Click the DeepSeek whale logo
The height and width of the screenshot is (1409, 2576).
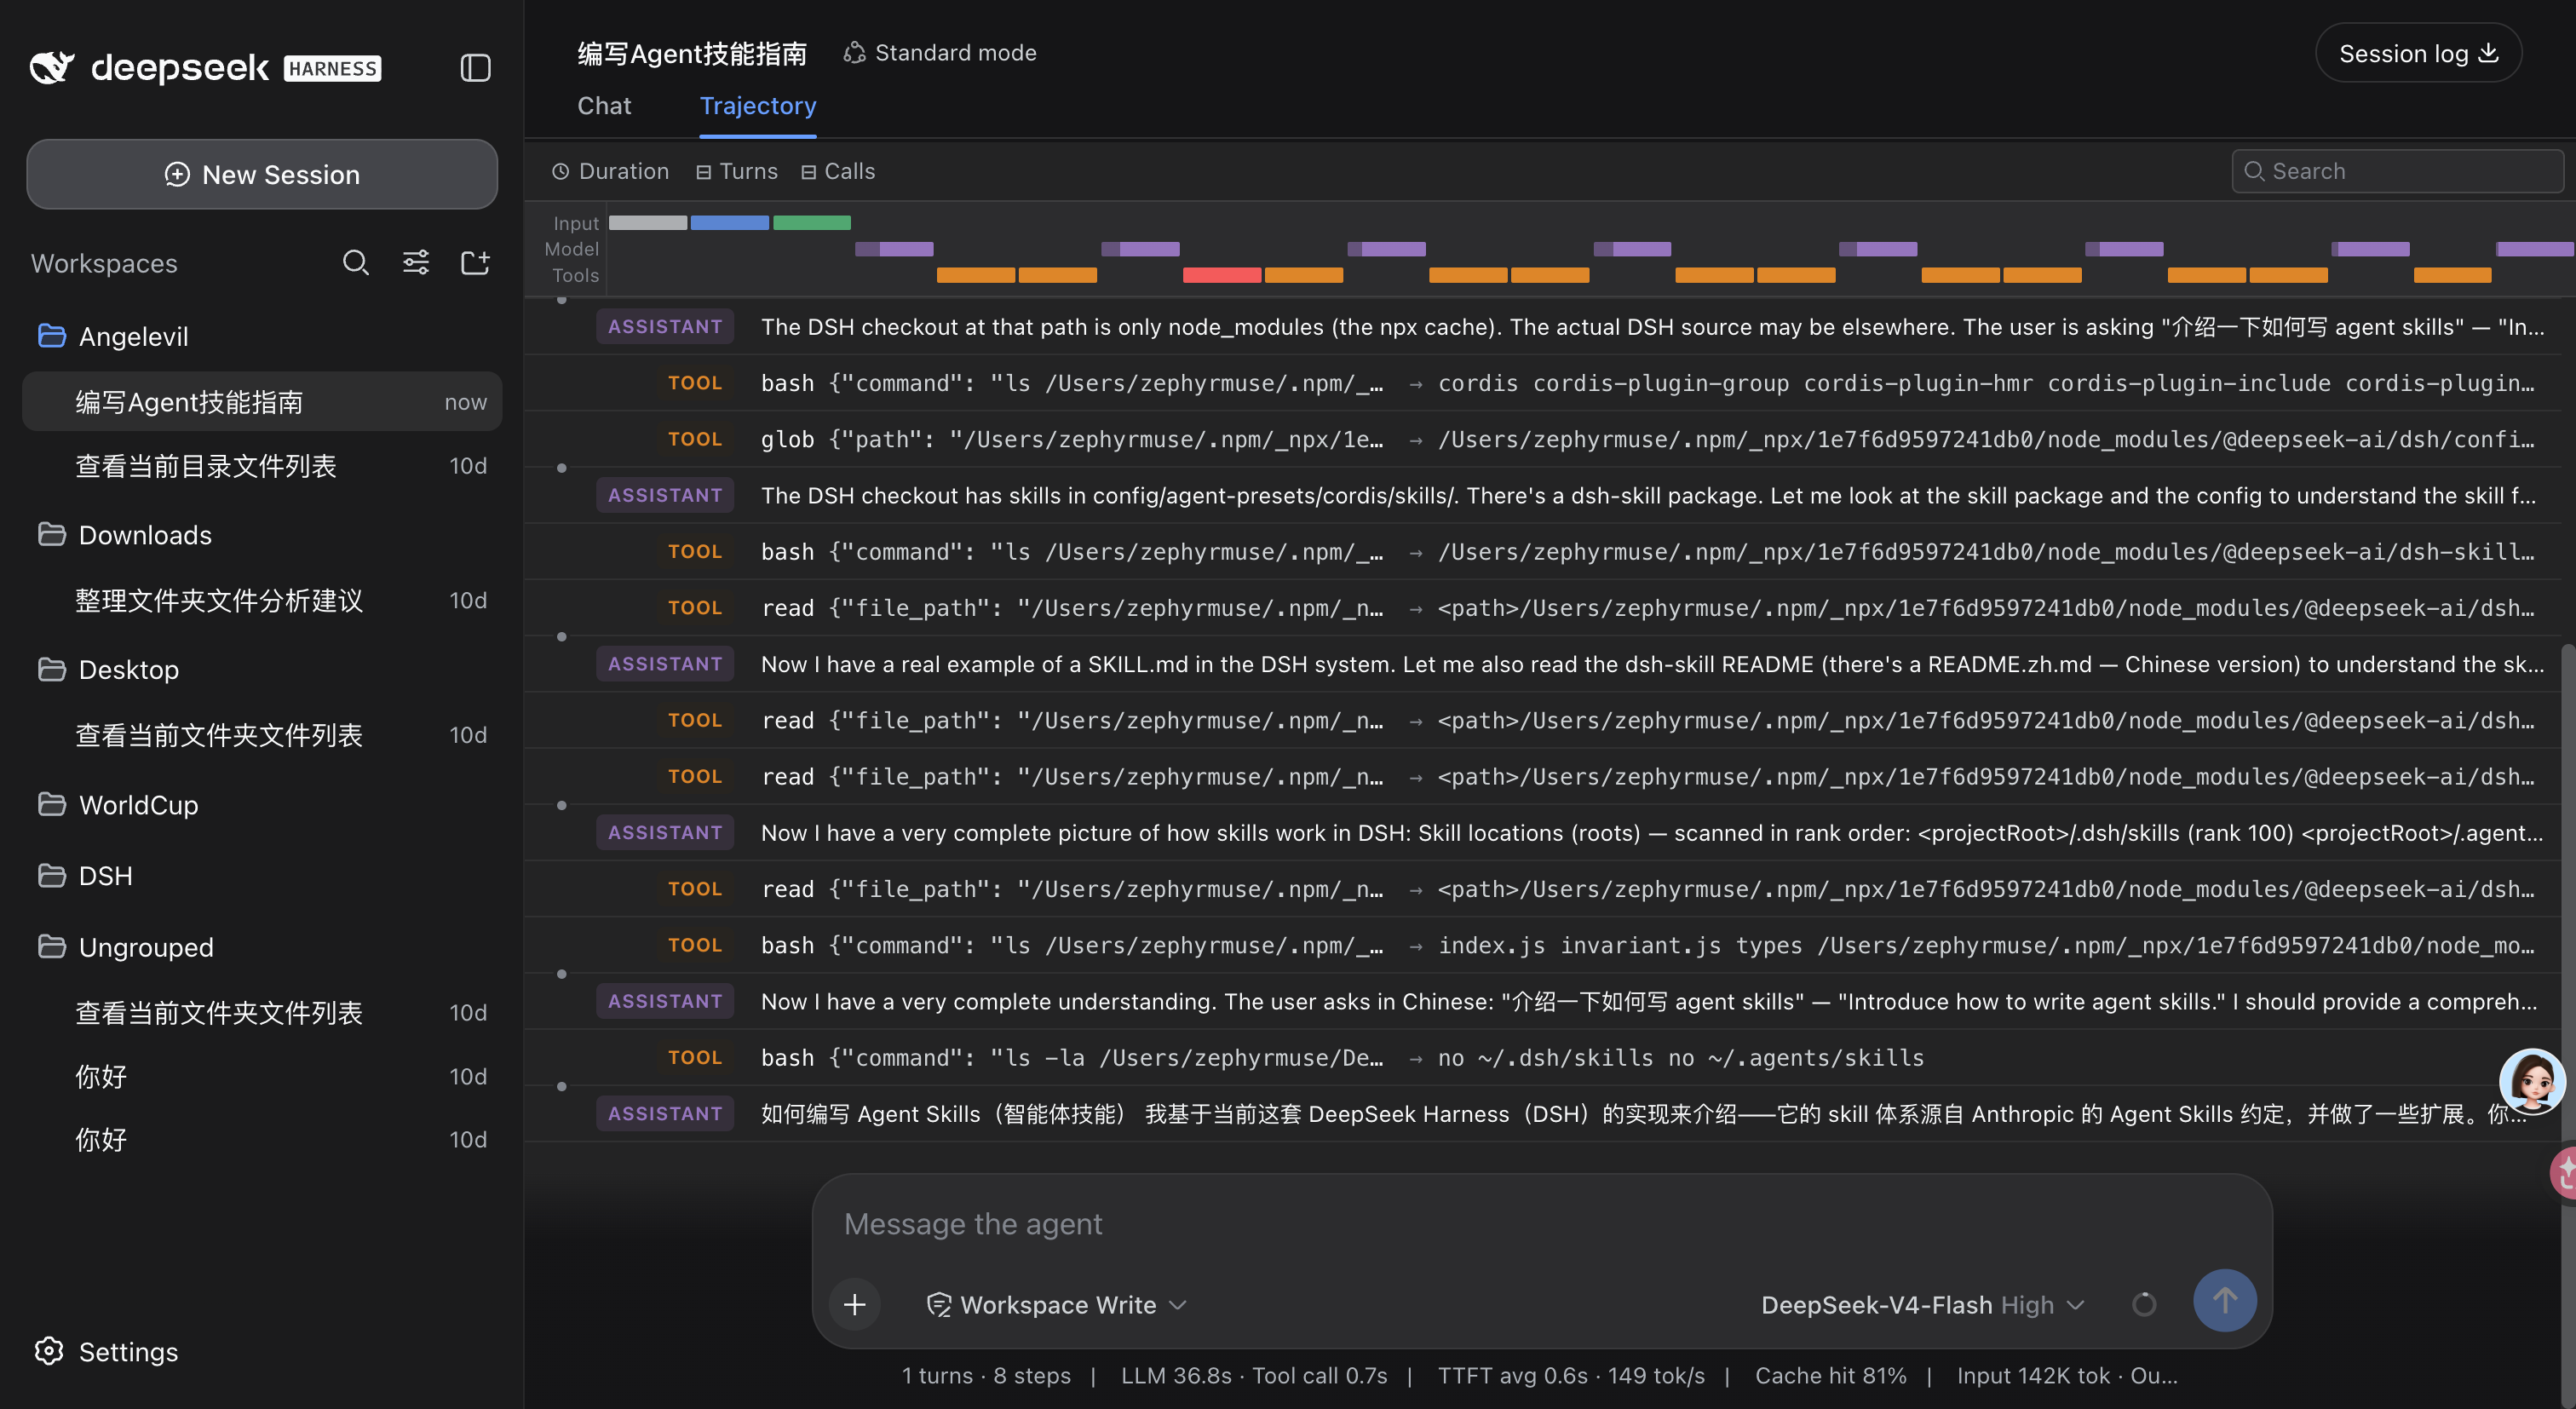pyautogui.click(x=52, y=68)
